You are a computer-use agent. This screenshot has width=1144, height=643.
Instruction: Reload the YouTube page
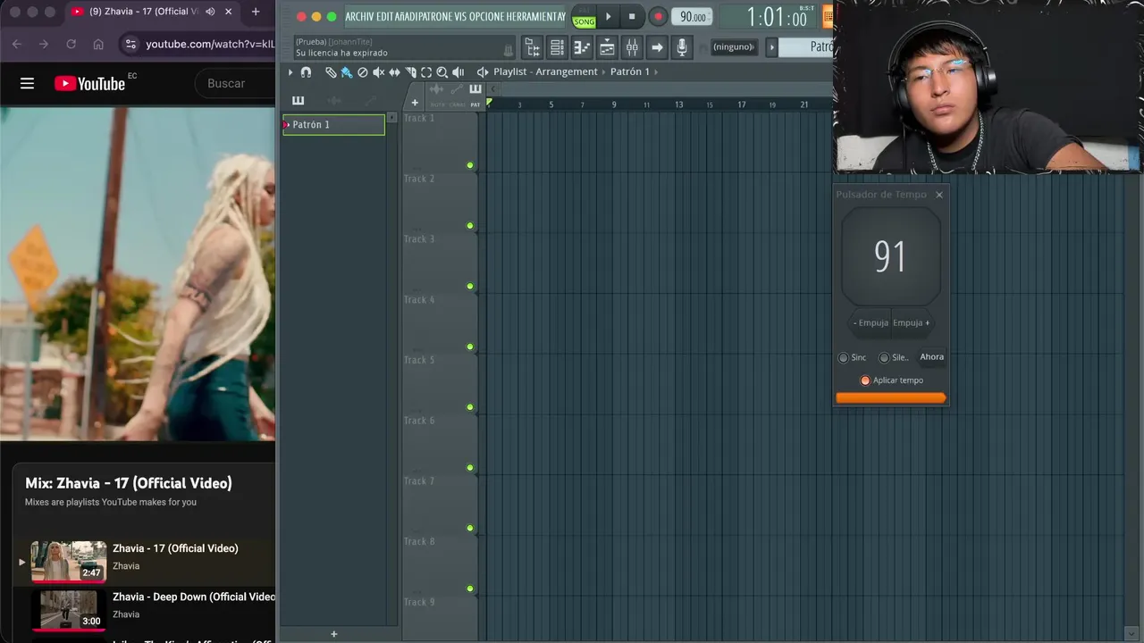point(71,44)
